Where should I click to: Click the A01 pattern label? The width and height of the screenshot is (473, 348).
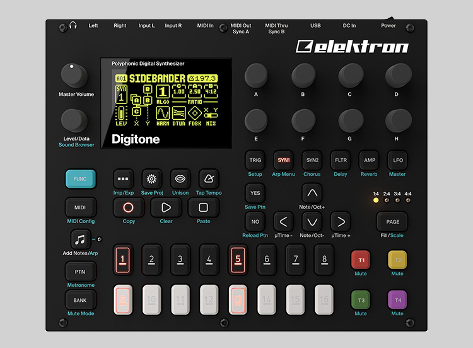point(121,78)
